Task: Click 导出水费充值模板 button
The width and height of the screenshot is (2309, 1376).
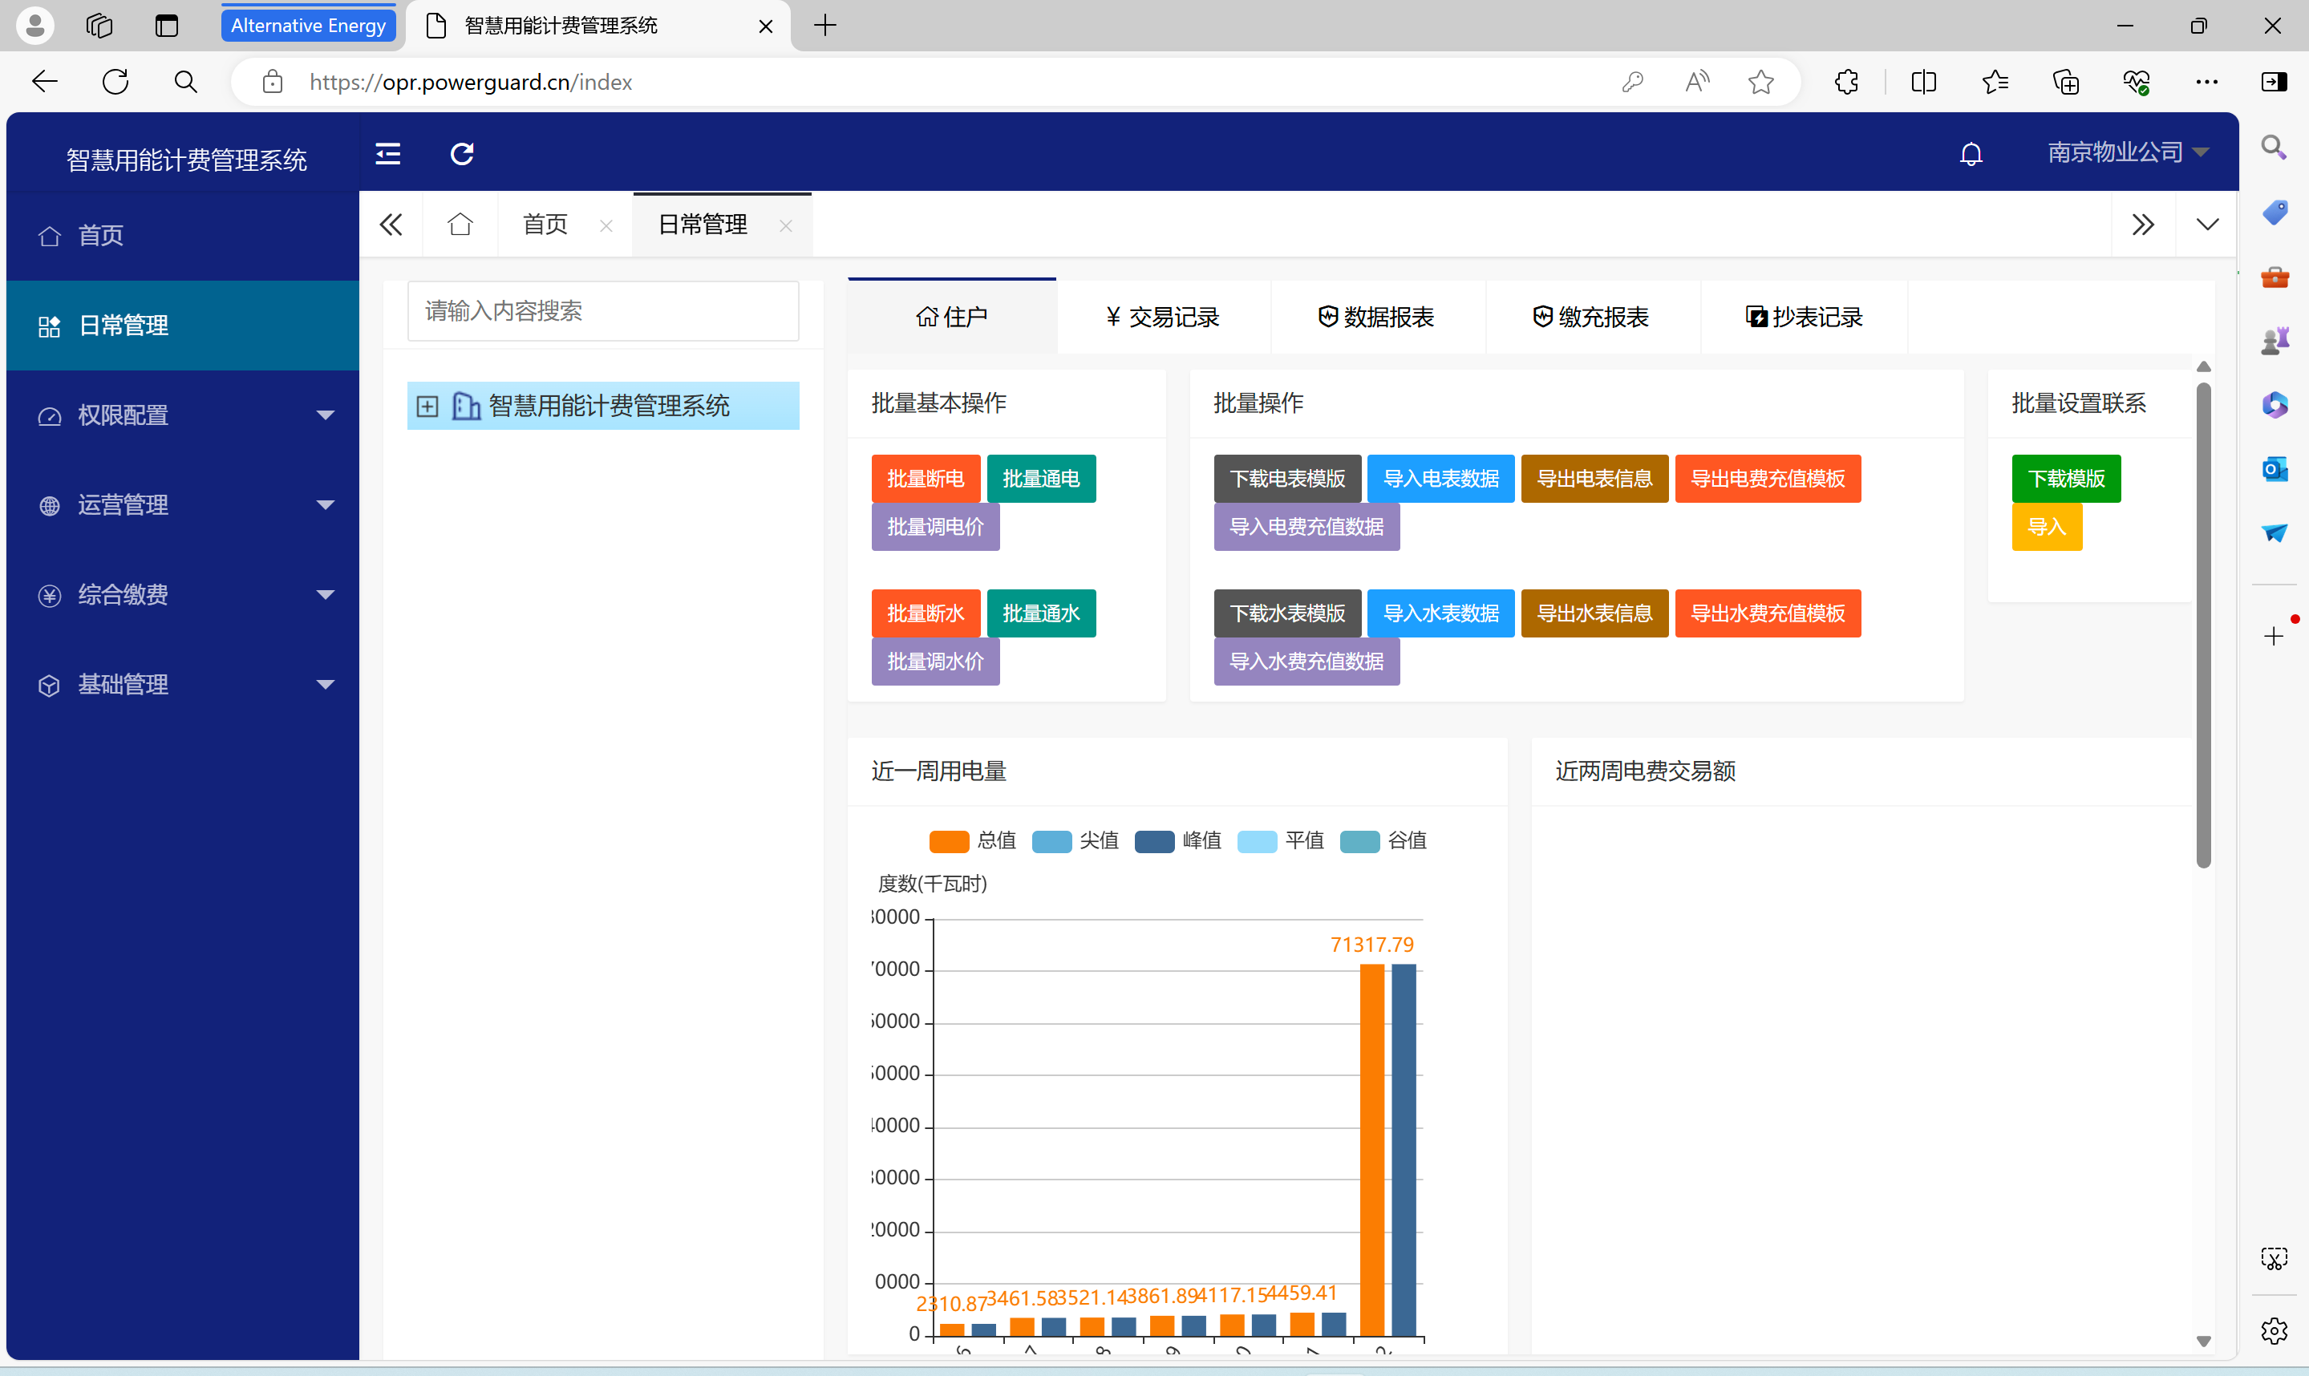Action: tap(1768, 613)
